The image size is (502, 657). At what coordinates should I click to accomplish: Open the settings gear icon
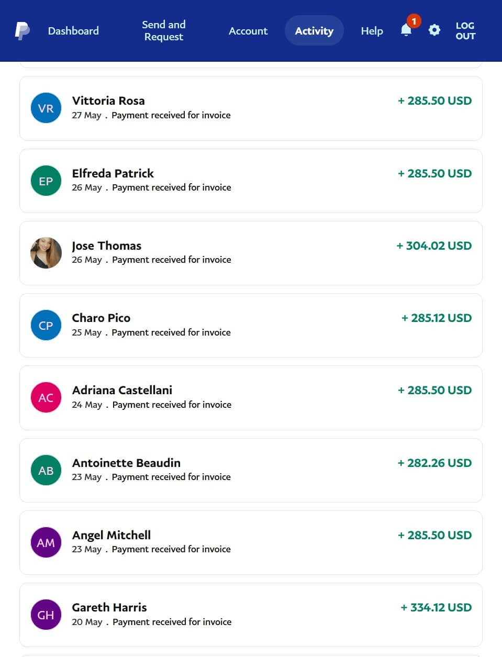tap(434, 30)
